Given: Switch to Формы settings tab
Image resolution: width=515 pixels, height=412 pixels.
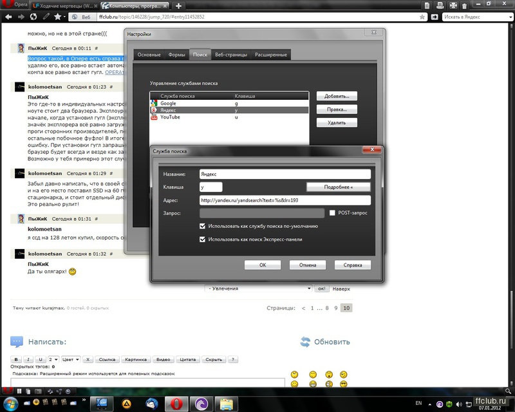Looking at the screenshot, I should (176, 55).
